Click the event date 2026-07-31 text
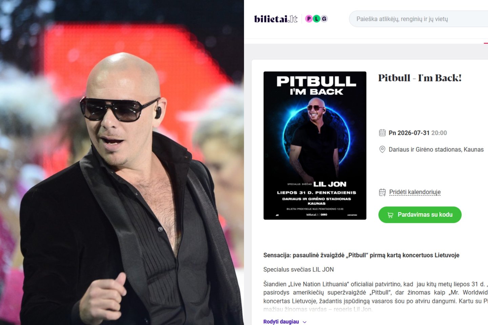488x325 pixels. point(409,133)
